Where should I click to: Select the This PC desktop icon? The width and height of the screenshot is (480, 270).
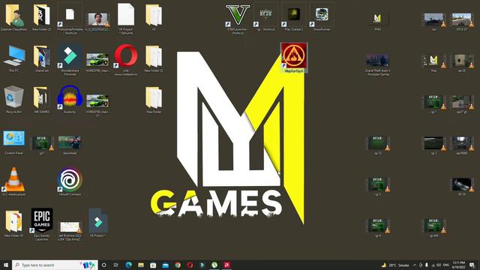point(13,58)
